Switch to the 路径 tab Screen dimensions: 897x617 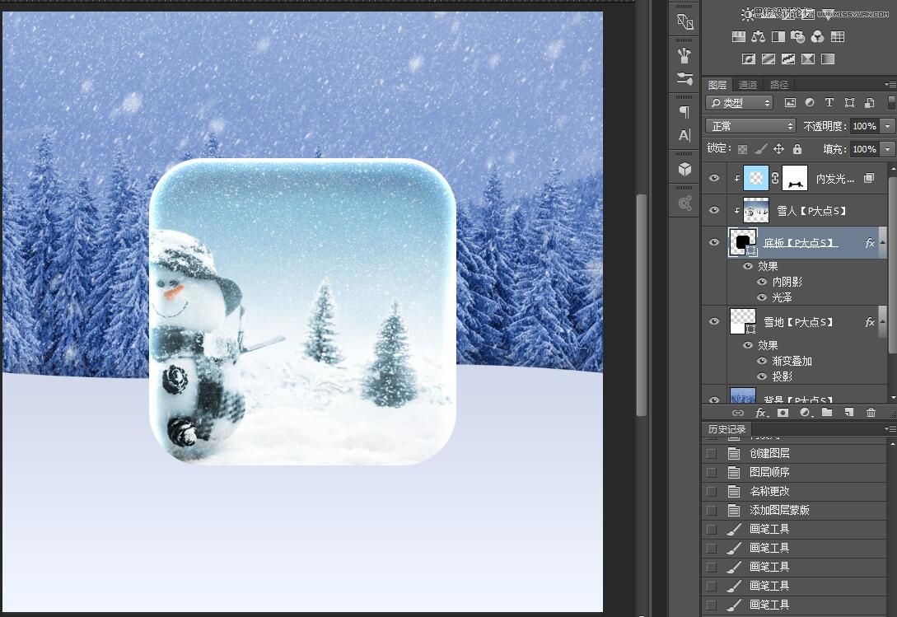point(779,85)
